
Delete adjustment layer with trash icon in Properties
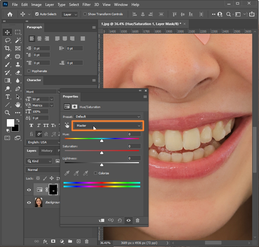pos(137,220)
